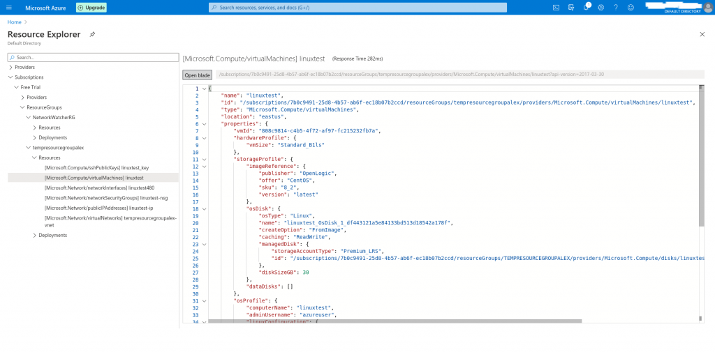Click the resource URL path field
The width and height of the screenshot is (715, 352).
click(x=459, y=74)
